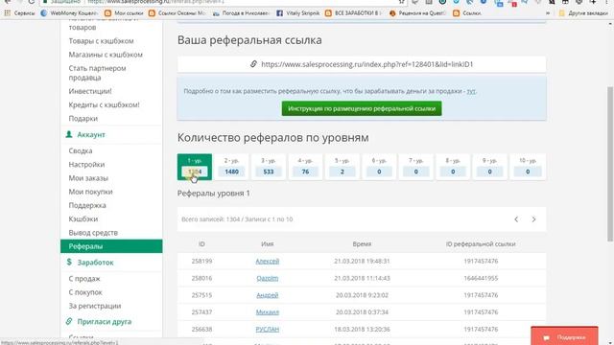Open the Подарки menu item

(x=83, y=118)
